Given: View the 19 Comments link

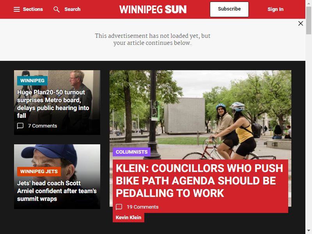Looking at the screenshot, I should 143,207.
